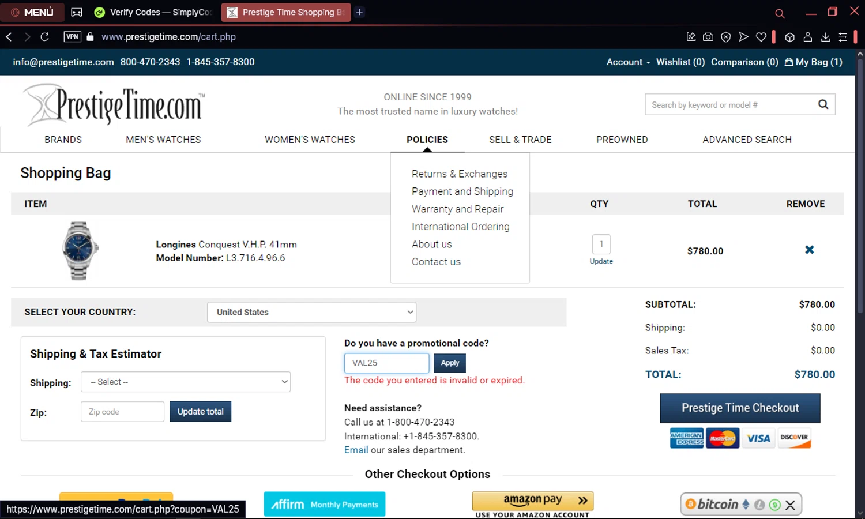Screen dimensions: 865x519
Task: Switch to Prestige Time Shopping tab
Action: [x=287, y=12]
